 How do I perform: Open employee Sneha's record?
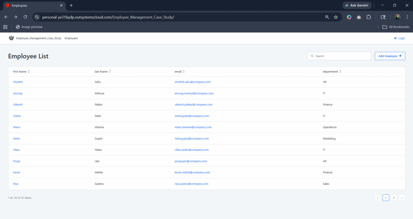pos(17,116)
